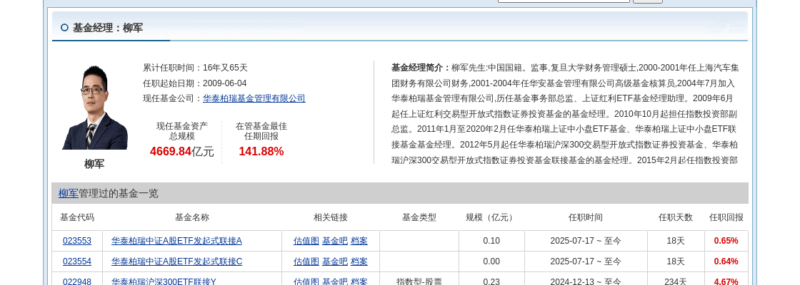800x285 pixels.
Task: Click the 任职时间 column header
Action: tap(586, 217)
